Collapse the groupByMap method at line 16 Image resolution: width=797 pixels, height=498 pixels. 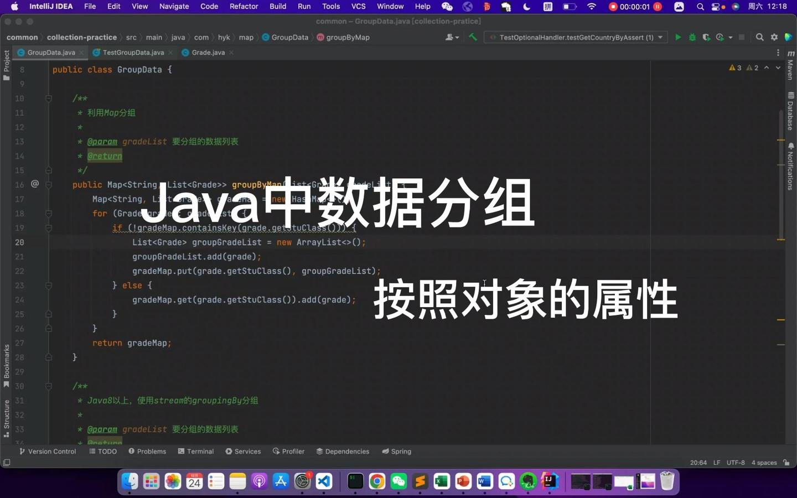point(48,185)
